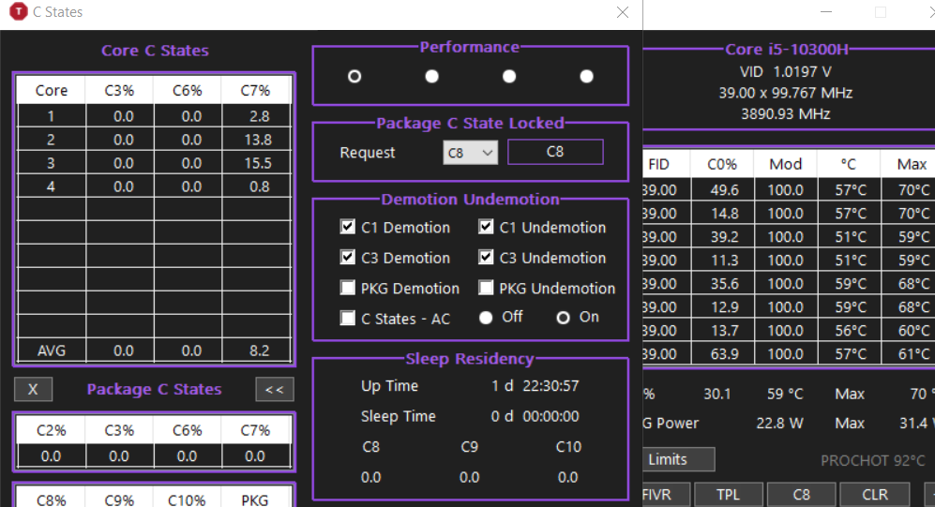935x507 pixels.
Task: Click the 3890.93 MHz frequency reading
Action: point(785,113)
